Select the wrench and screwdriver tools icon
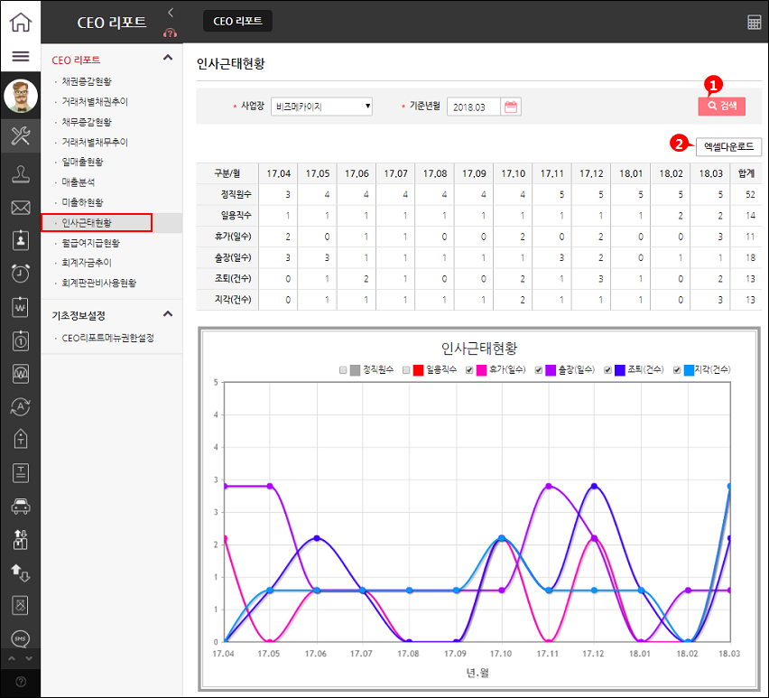 (x=21, y=135)
